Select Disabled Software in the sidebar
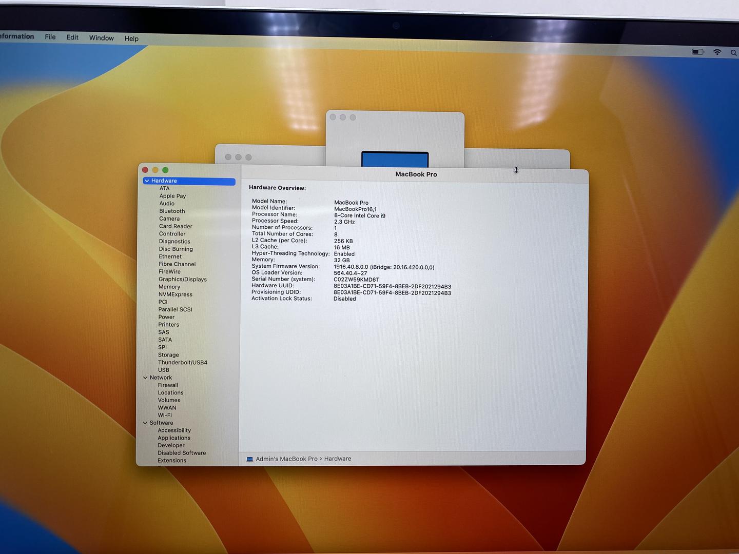Image resolution: width=739 pixels, height=554 pixels. 182,453
